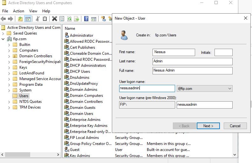Click the Paste clipboard icon in toolbar
Image resolution: width=252 pixels, height=163 pixels.
click(45, 19)
